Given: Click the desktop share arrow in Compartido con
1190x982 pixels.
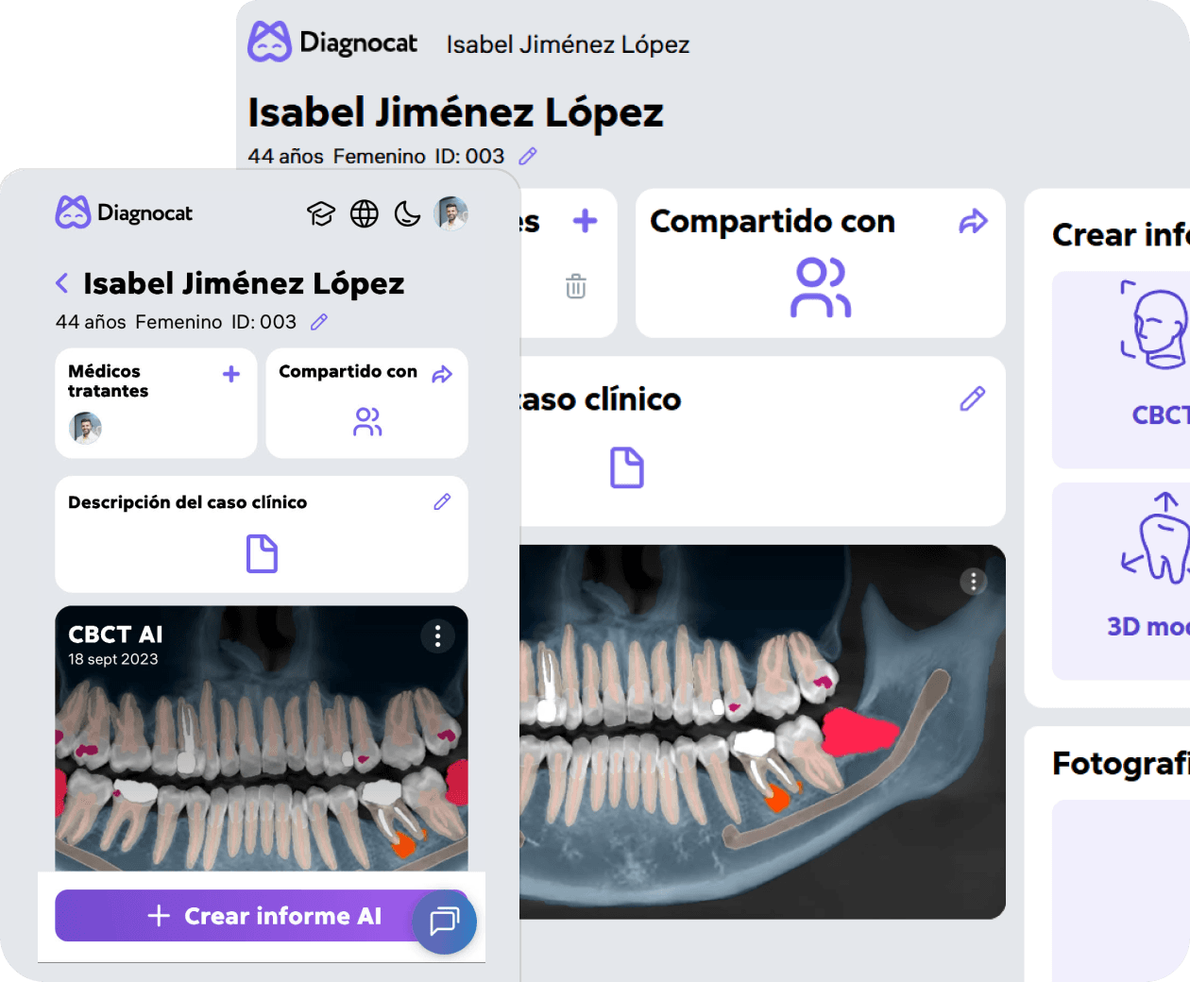Looking at the screenshot, I should (973, 222).
